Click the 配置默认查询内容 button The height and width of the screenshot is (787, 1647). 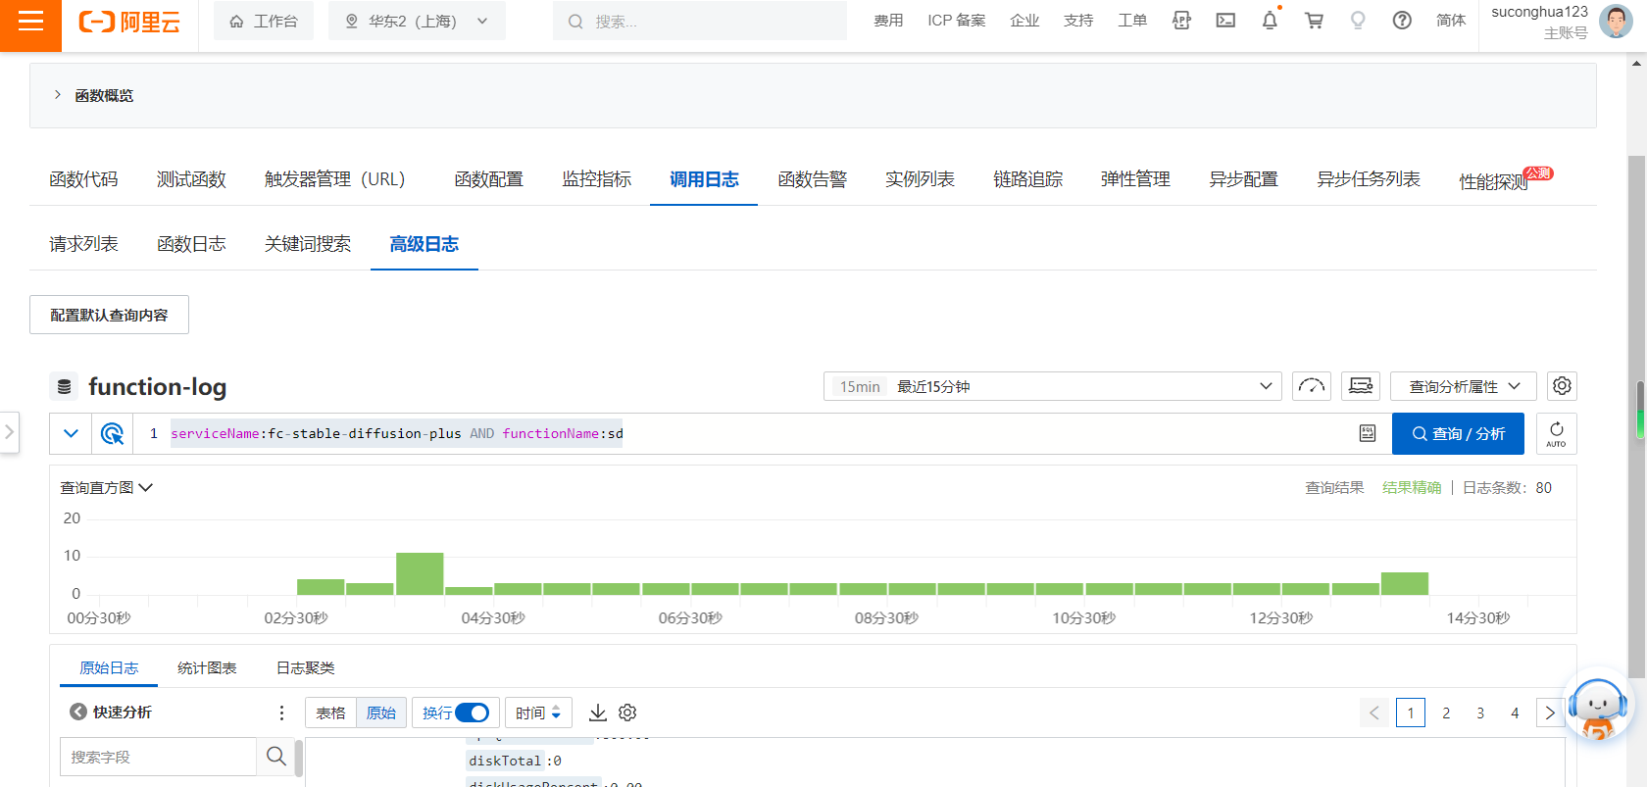pos(109,315)
